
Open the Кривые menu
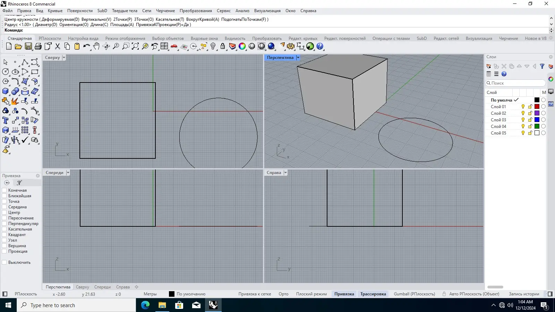click(55, 11)
